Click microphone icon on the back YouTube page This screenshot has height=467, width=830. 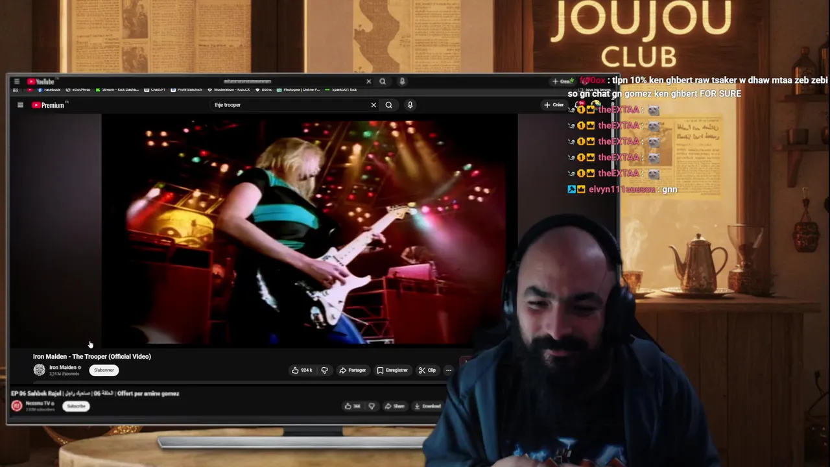tap(402, 82)
